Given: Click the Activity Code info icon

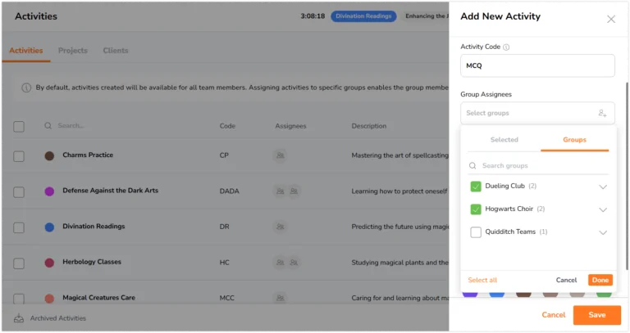Looking at the screenshot, I should pyautogui.click(x=506, y=47).
